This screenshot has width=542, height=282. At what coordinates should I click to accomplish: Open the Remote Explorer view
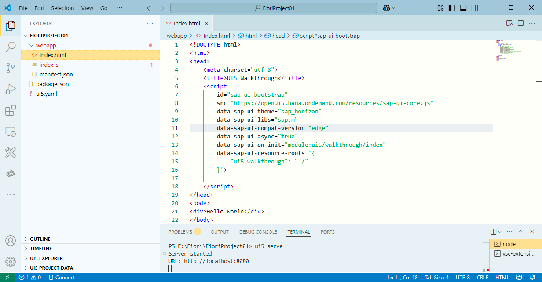[11, 131]
